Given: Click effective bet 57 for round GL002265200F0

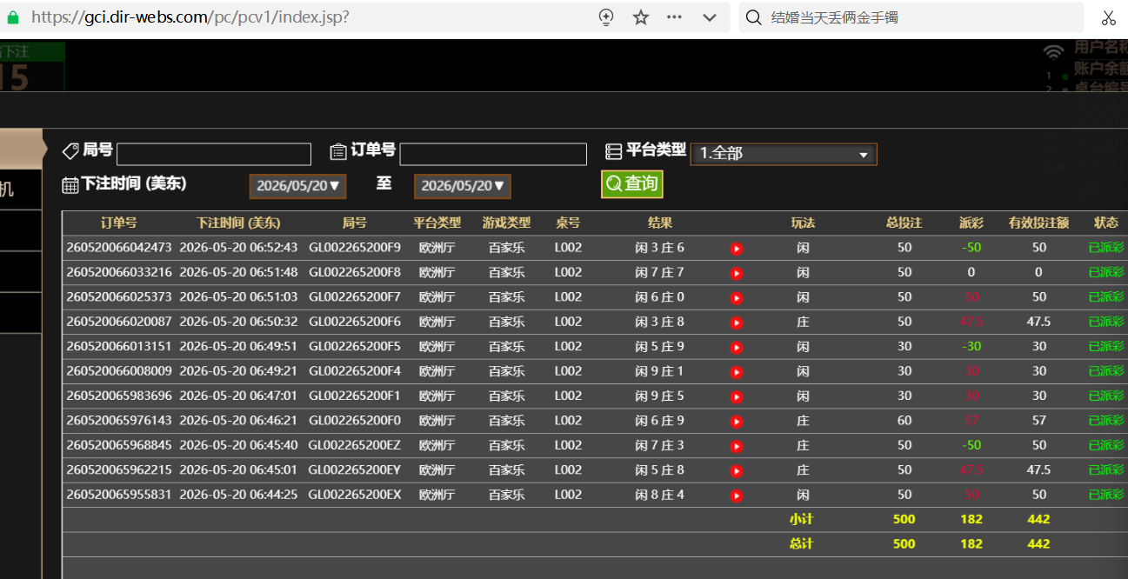Looking at the screenshot, I should pos(1038,421).
